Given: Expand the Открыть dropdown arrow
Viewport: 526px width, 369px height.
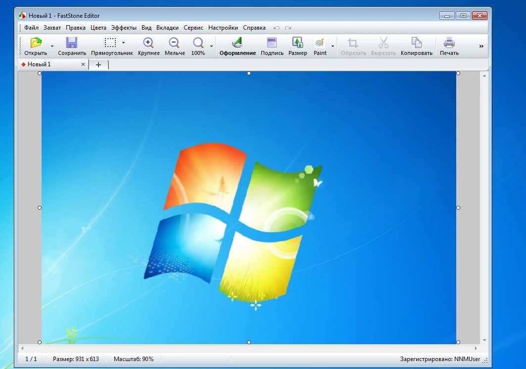Looking at the screenshot, I should coord(52,46).
